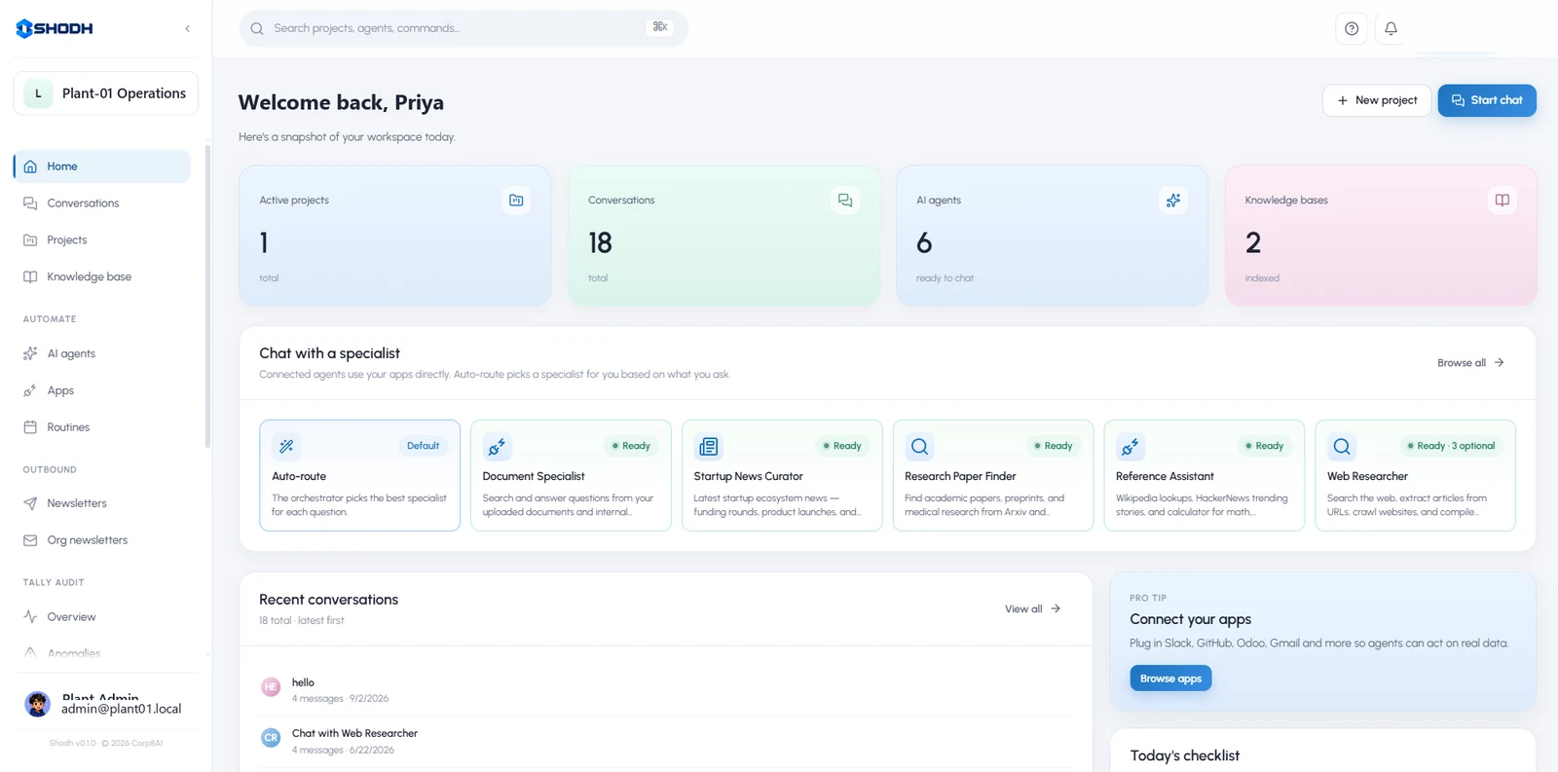Screen dimensions: 1558x772
Task: Click the Research Paper Finder search icon
Action: pos(919,446)
